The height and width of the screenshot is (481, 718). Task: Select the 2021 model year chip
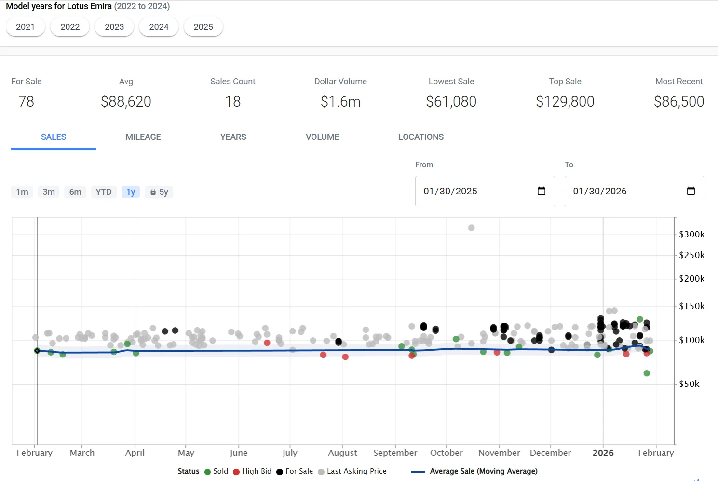click(x=26, y=27)
